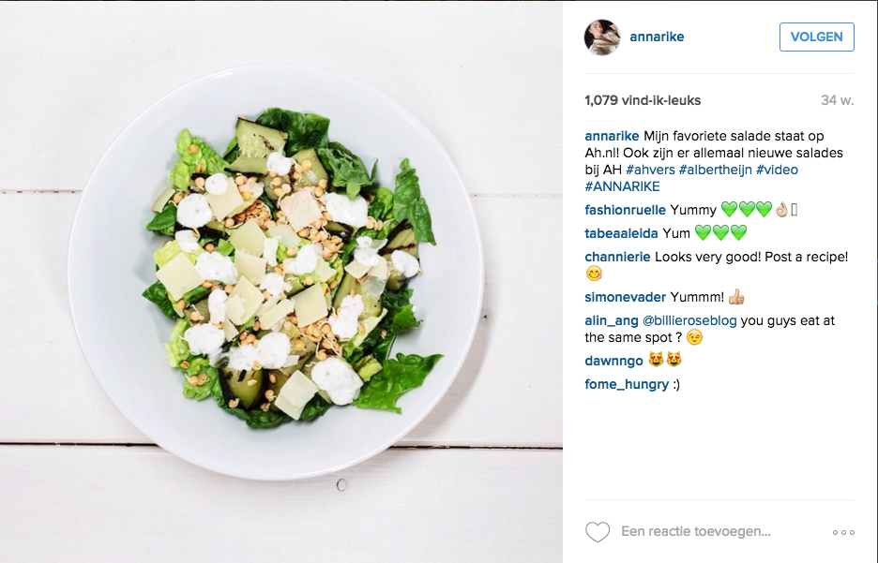Click the #albertheijn hashtag
The height and width of the screenshot is (563, 878).
coord(715,170)
